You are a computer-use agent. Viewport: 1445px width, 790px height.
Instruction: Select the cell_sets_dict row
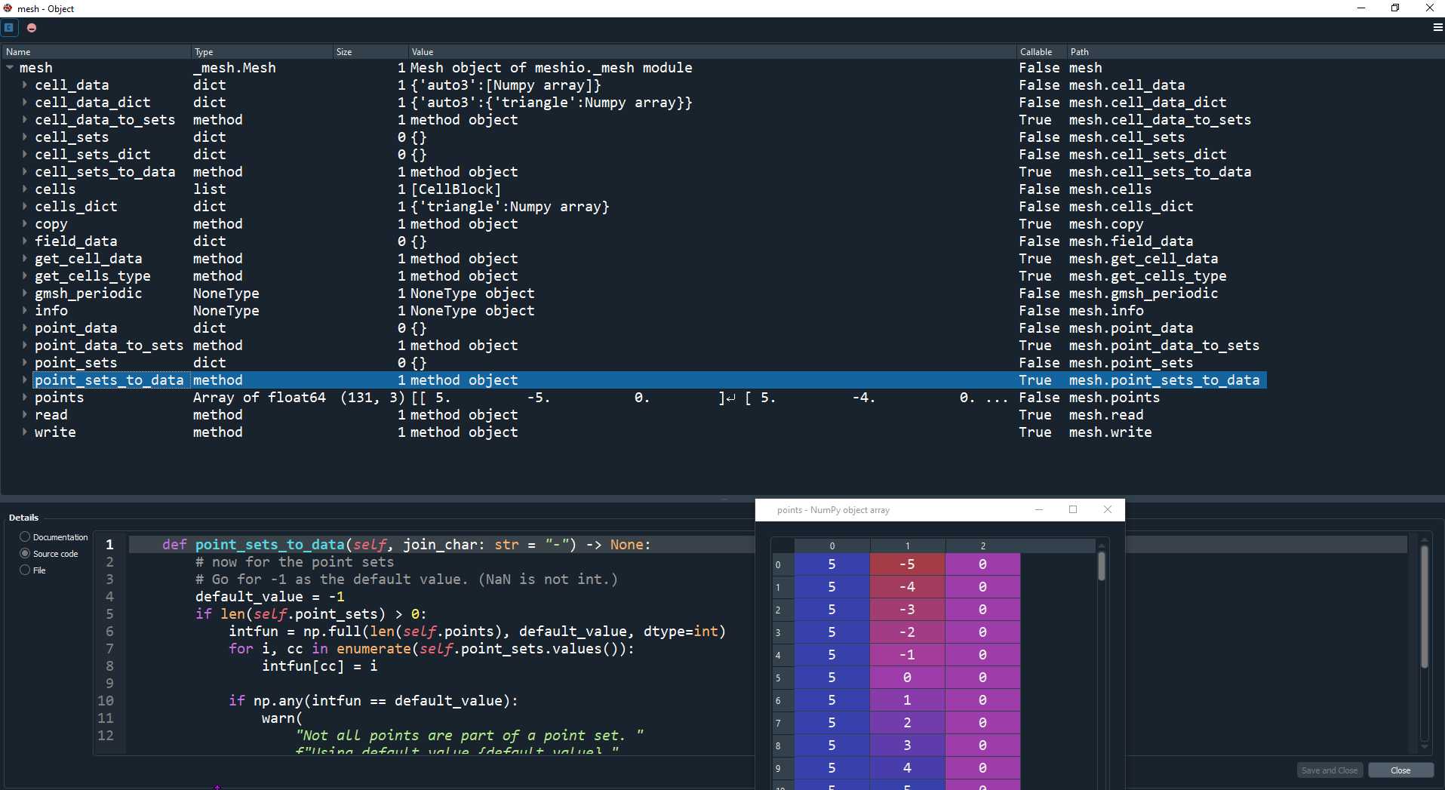(634, 155)
